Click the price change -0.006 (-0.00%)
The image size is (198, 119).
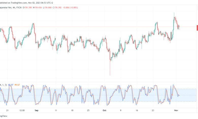(x=70, y=8)
